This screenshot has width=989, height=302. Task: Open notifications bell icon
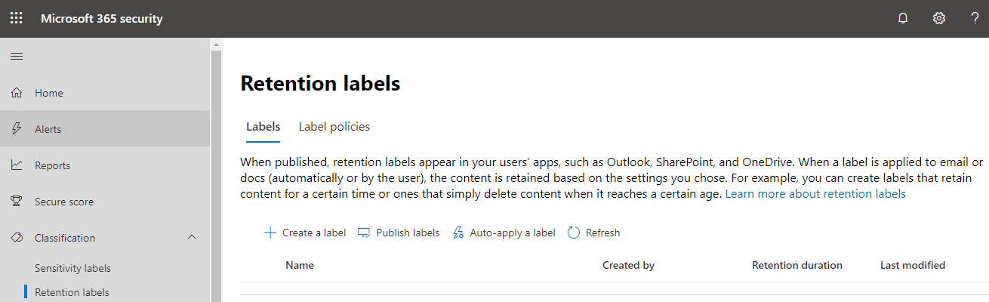(903, 18)
